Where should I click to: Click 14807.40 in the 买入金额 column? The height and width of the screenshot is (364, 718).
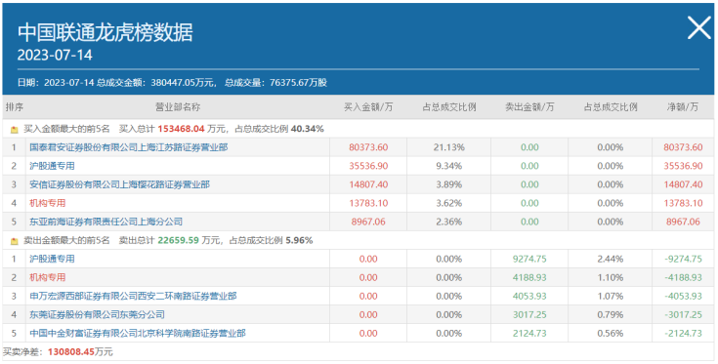368,184
